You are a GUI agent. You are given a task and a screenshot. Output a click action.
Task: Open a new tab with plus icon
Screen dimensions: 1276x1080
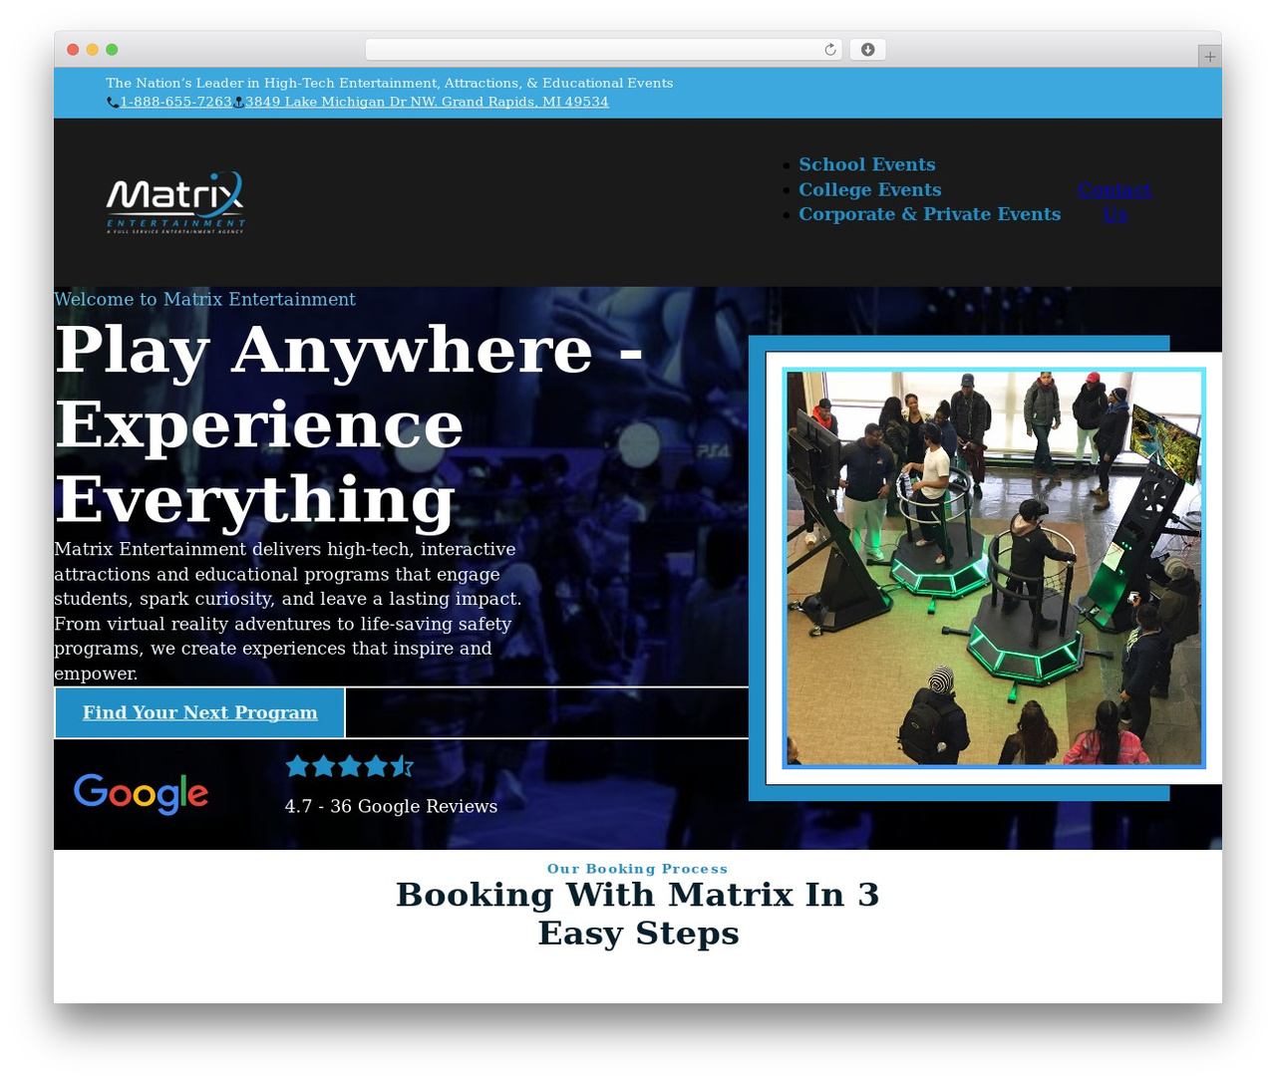point(1209,57)
